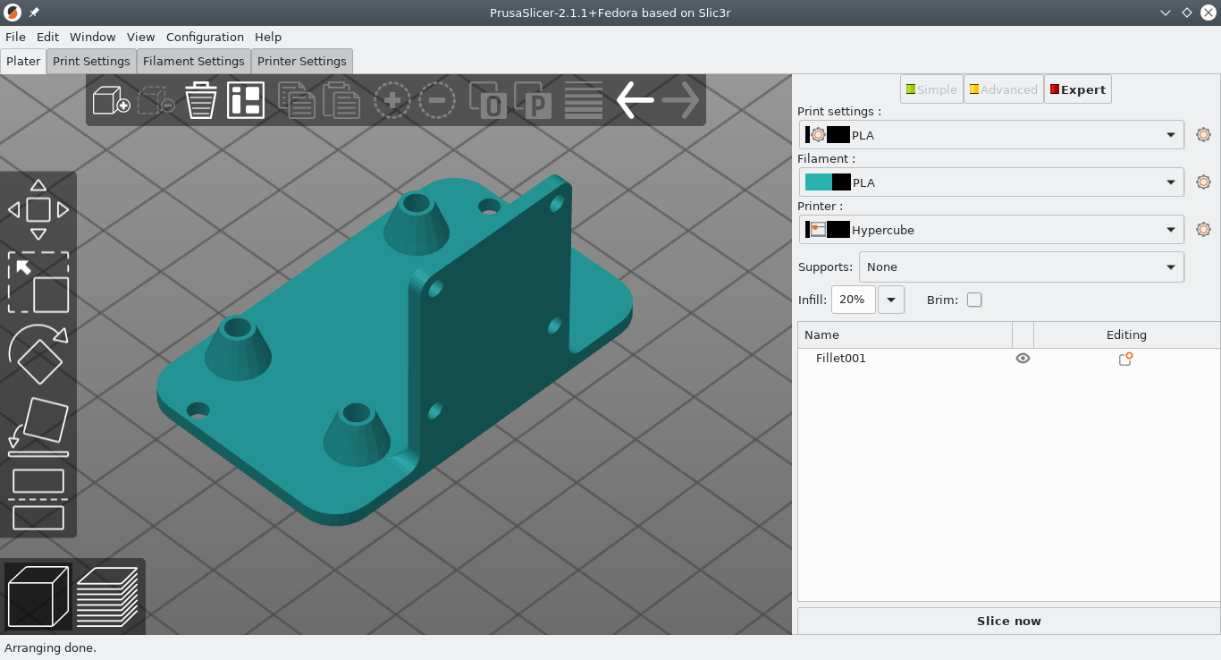1221x660 pixels.
Task: Select the Move tool
Action: 38,210
